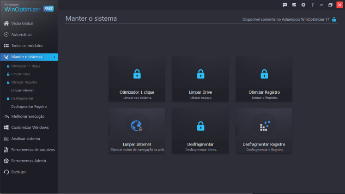
Task: Click the lock icon next to WinOptimizer 17 notice
Action: tap(334, 19)
